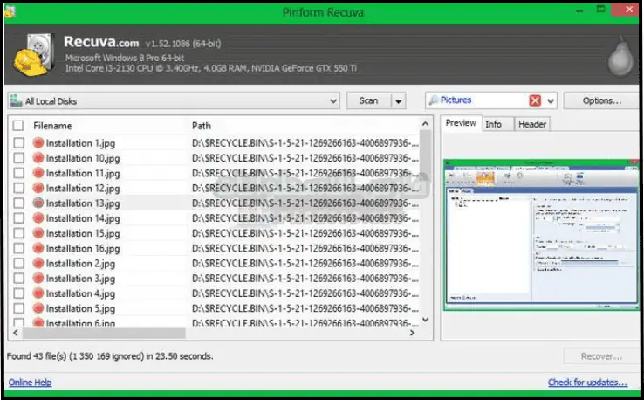Check the box for Installation 10.jpg
This screenshot has height=400, width=644.
pos(18,158)
